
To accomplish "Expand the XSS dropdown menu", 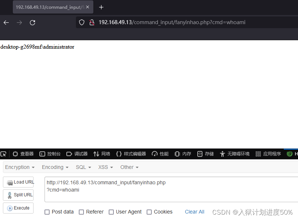I will click(105, 167).
